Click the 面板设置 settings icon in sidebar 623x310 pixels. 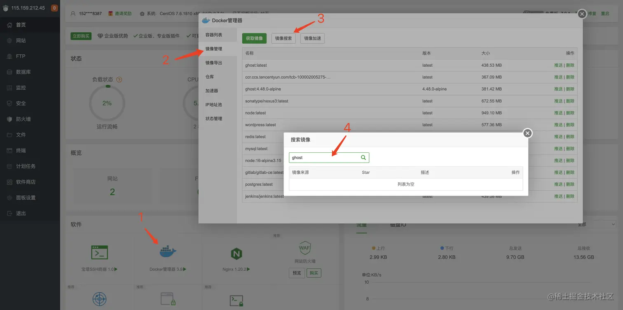(9, 198)
